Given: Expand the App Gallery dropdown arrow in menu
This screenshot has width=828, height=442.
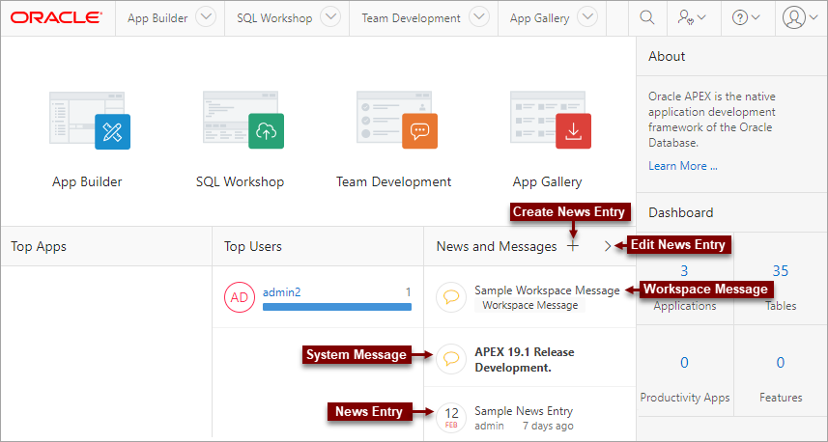Looking at the screenshot, I should click(587, 16).
